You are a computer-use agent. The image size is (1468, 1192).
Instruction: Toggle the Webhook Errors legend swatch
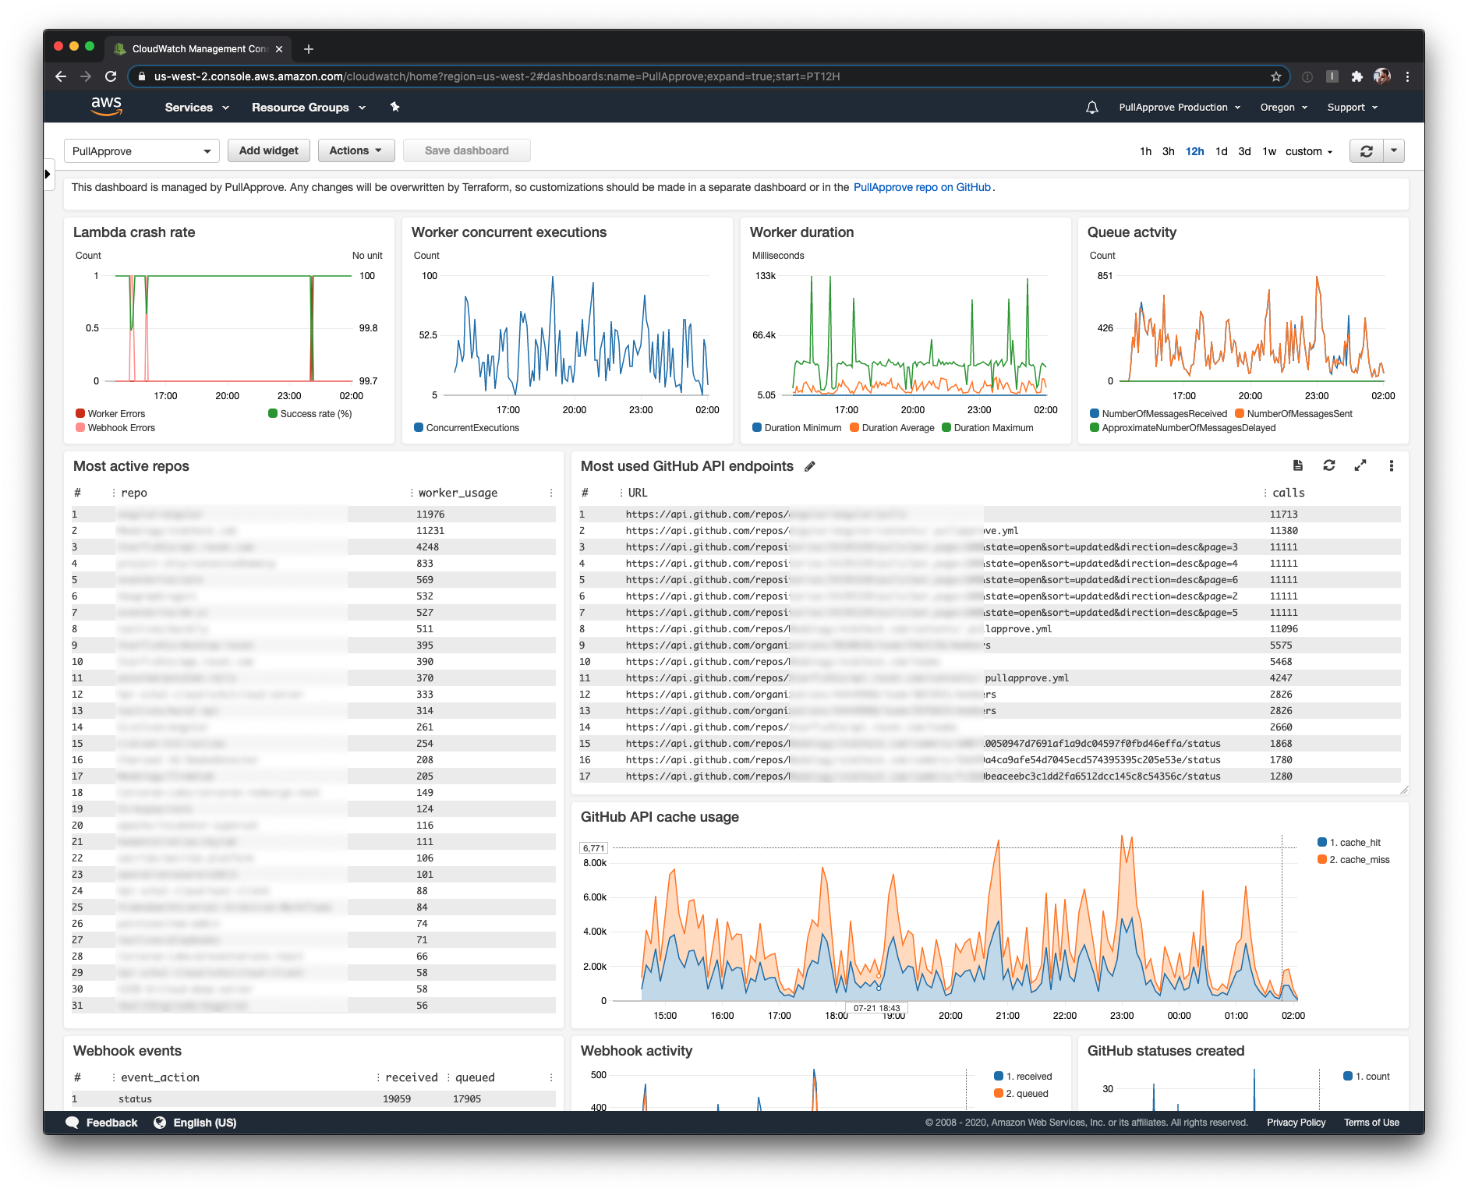(80, 427)
